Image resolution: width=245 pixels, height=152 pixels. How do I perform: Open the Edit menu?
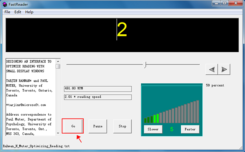pyautogui.click(x=18, y=12)
